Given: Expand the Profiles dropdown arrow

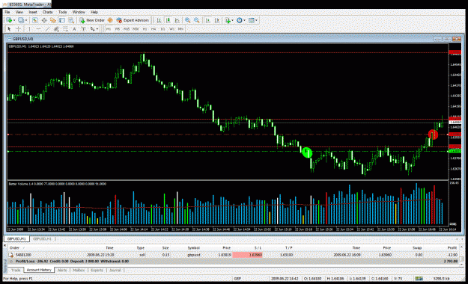Looking at the screenshot, I should 26,20.
